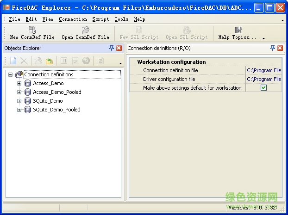
Task: Click the Access_Demo database icon
Action: [x=28, y=83]
